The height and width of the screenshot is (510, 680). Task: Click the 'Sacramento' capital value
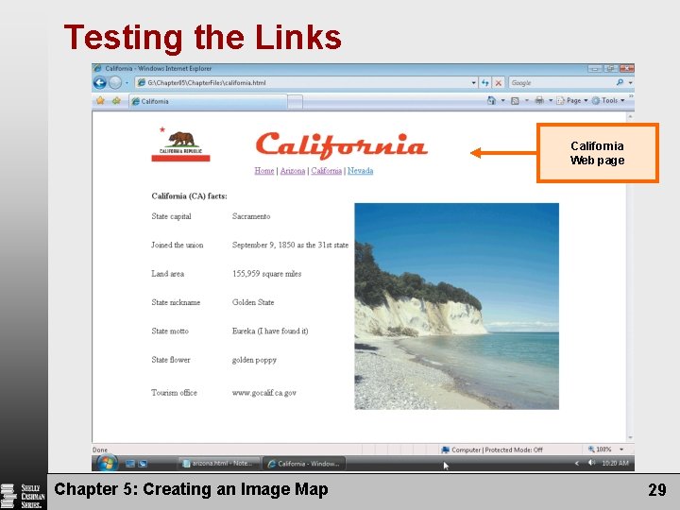coord(251,216)
